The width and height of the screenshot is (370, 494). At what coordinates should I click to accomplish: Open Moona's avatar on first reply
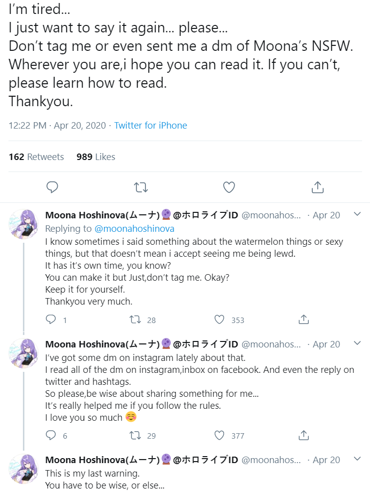click(23, 224)
